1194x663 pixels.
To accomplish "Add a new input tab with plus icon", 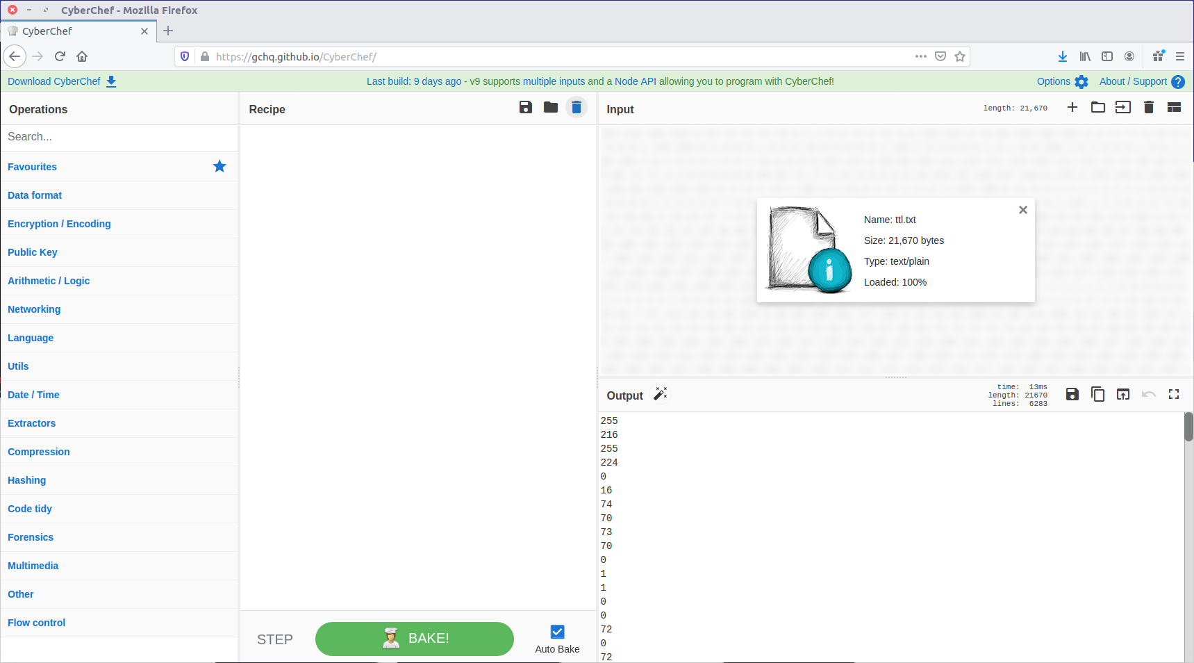I will 1072,107.
